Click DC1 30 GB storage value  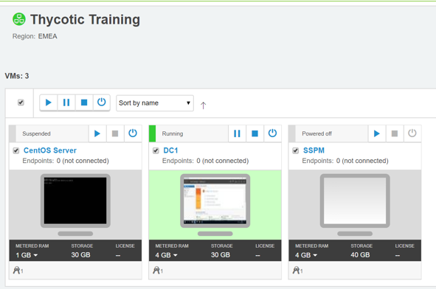(221, 255)
